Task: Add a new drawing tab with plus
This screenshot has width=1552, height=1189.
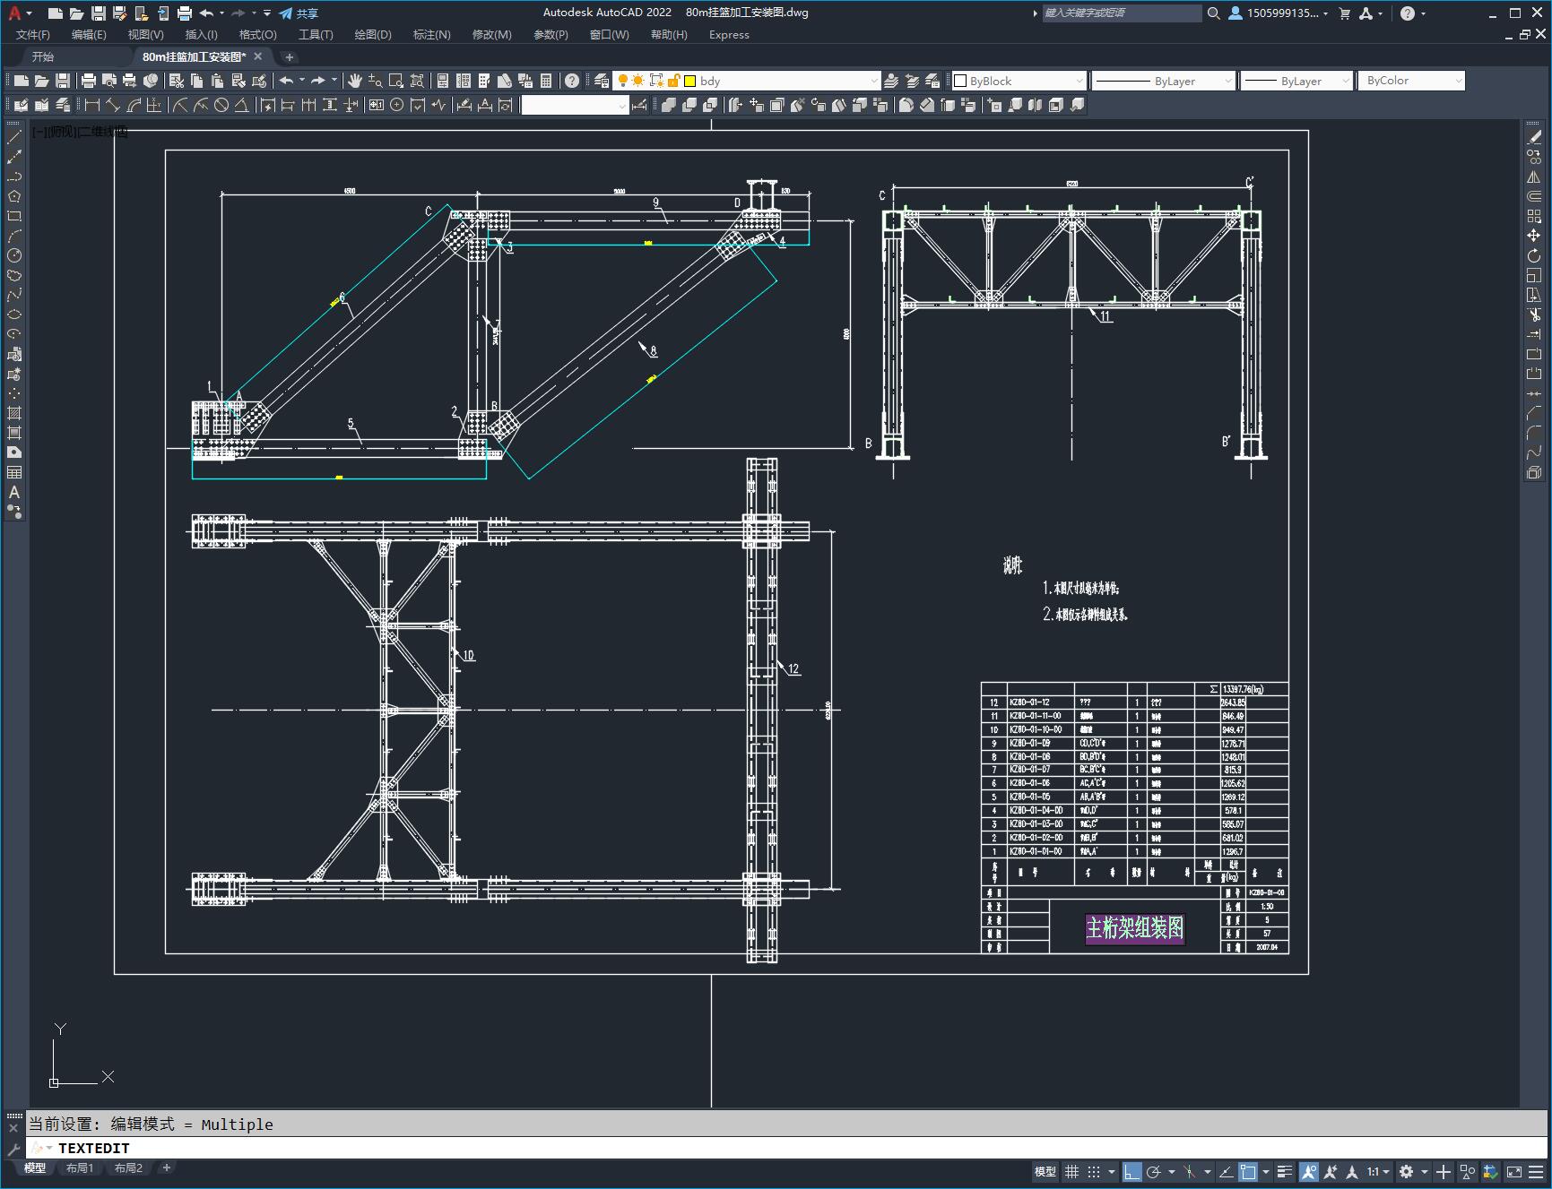Action: click(x=289, y=56)
